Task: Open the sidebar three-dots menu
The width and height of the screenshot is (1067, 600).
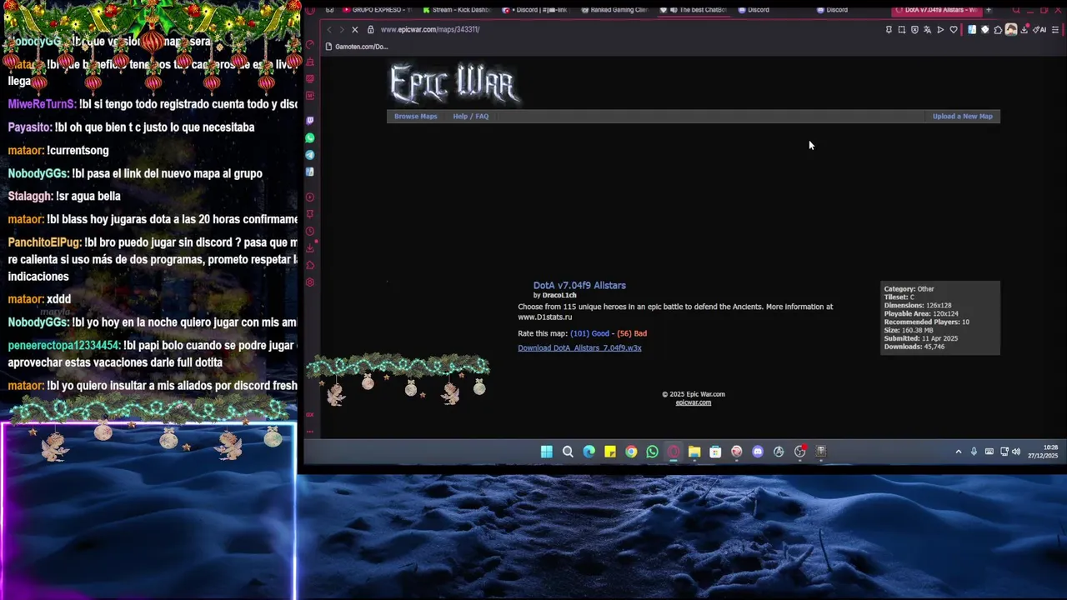Action: coord(310,432)
